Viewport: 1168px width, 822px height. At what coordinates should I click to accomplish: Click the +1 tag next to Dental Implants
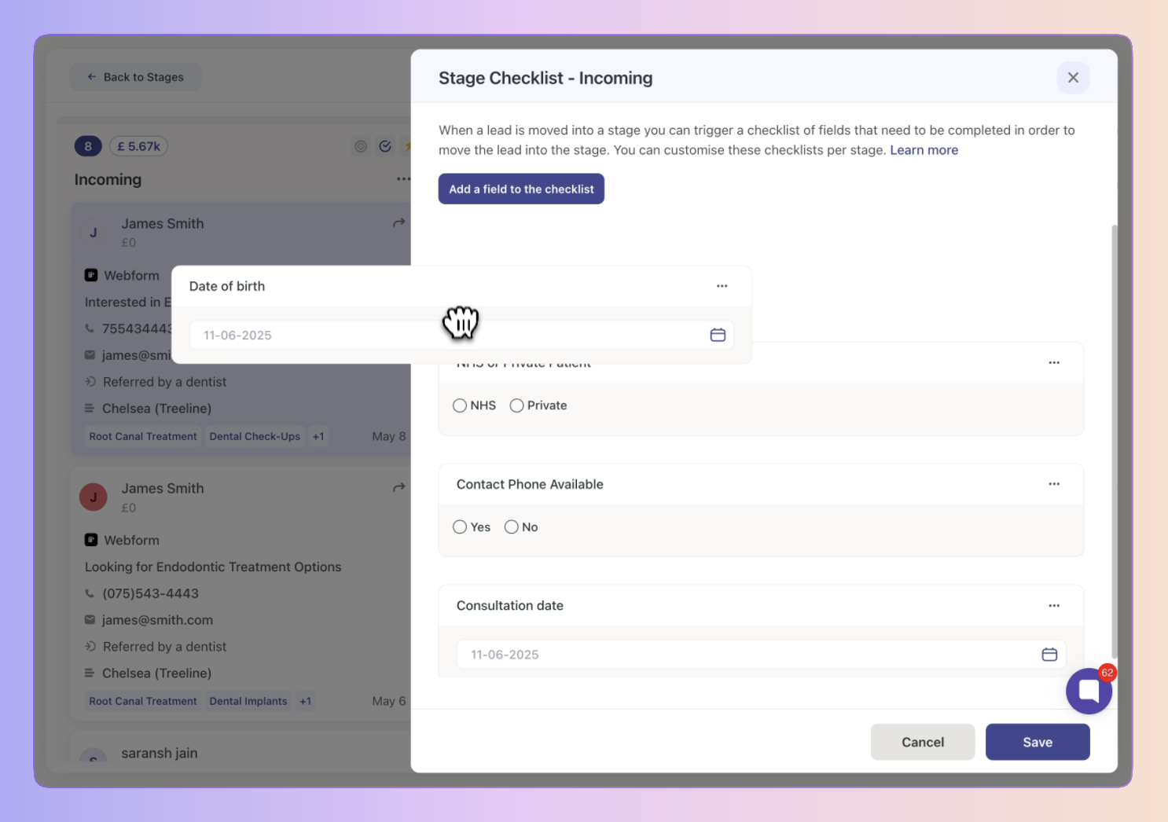coord(305,701)
